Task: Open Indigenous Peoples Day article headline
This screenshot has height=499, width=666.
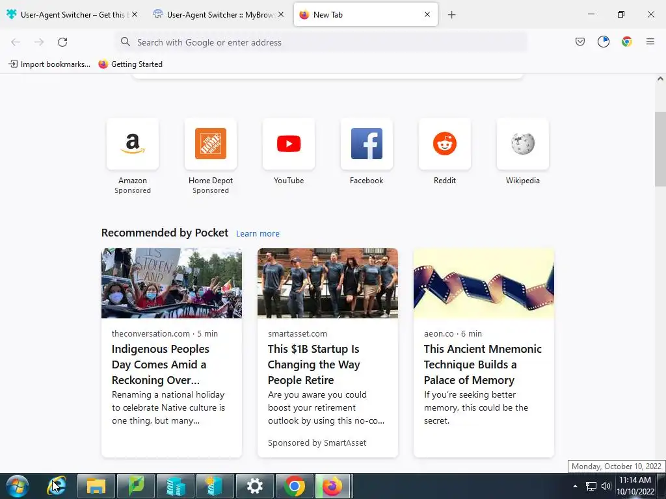Action: [x=161, y=365]
